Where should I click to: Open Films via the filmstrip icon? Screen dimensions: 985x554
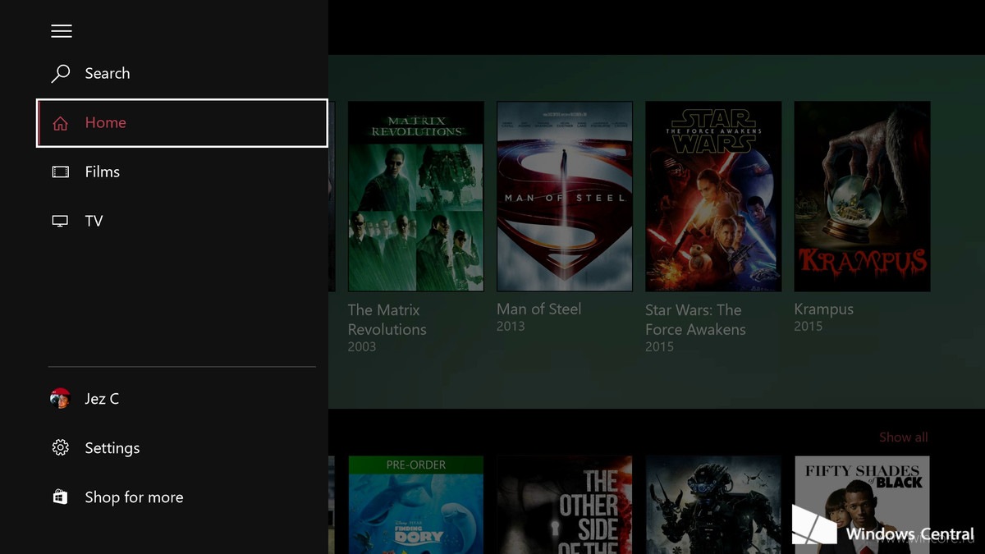(x=61, y=172)
